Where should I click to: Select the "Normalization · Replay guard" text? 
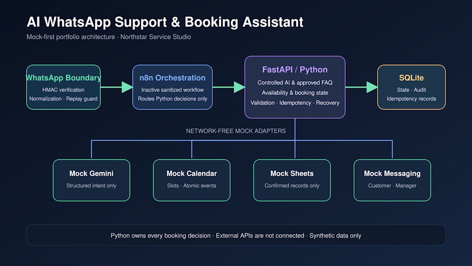pos(63,98)
